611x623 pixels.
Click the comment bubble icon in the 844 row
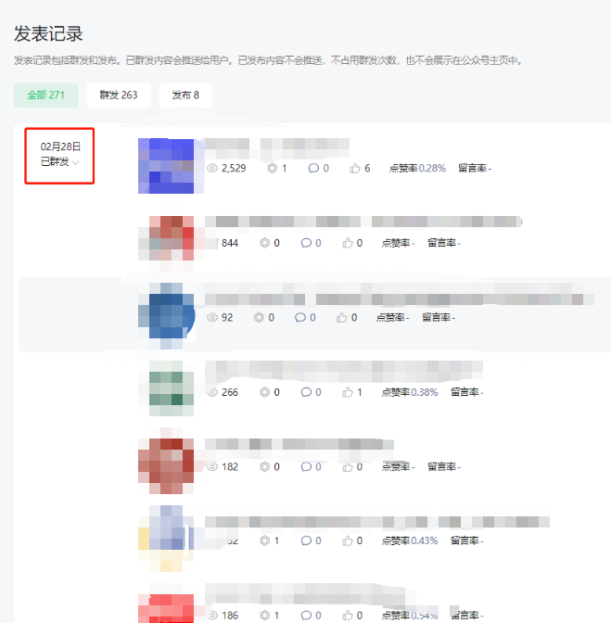306,243
